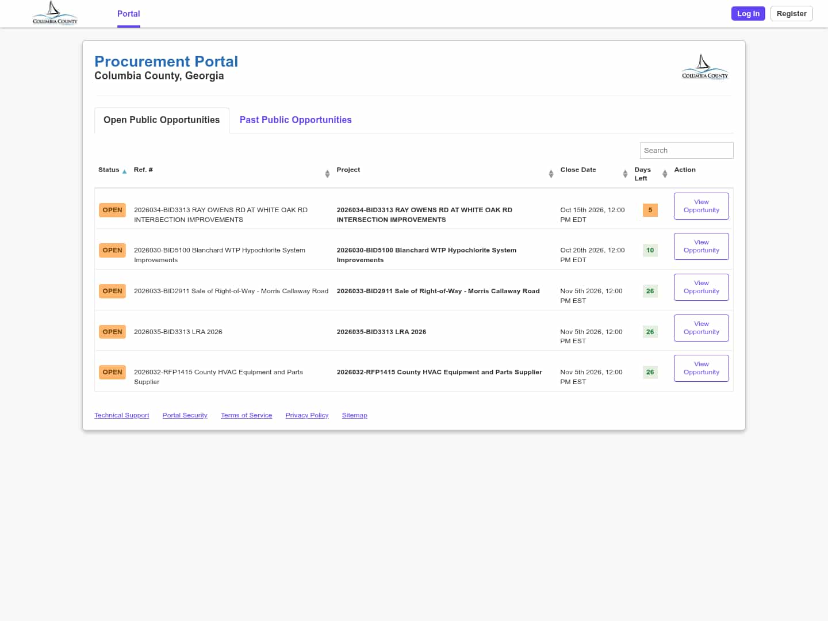This screenshot has height=621, width=828.
Task: View Opportunity for Ray Owens Rd intersection improvements
Action: [x=701, y=206]
